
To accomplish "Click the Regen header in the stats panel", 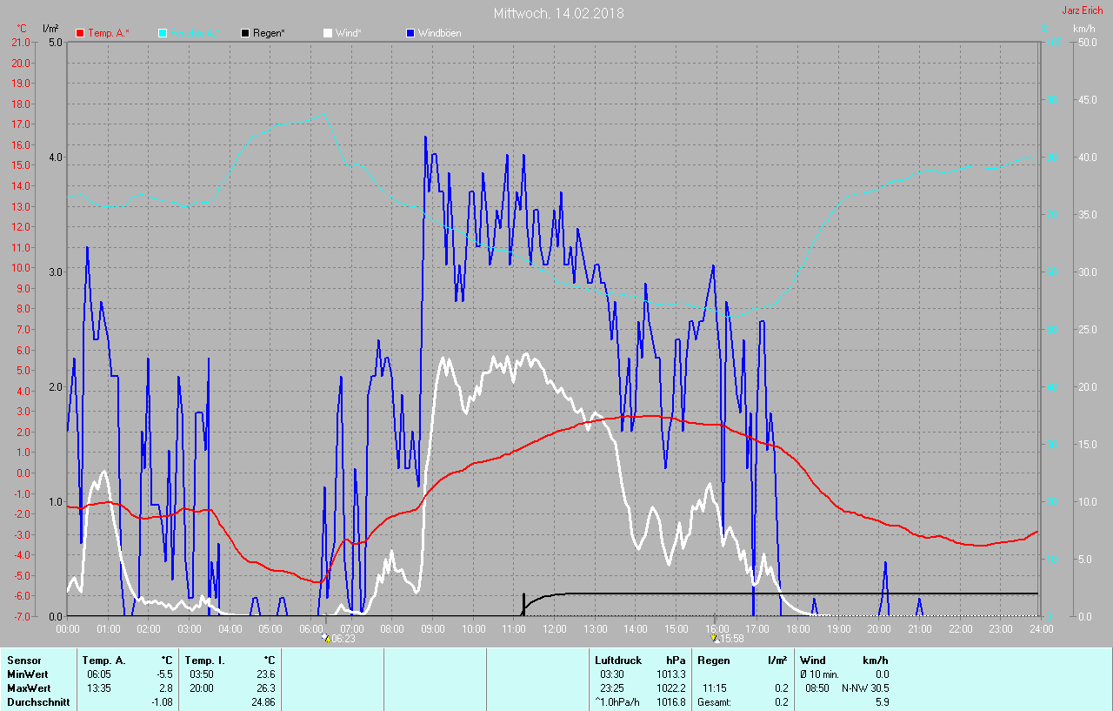I will 713,661.
